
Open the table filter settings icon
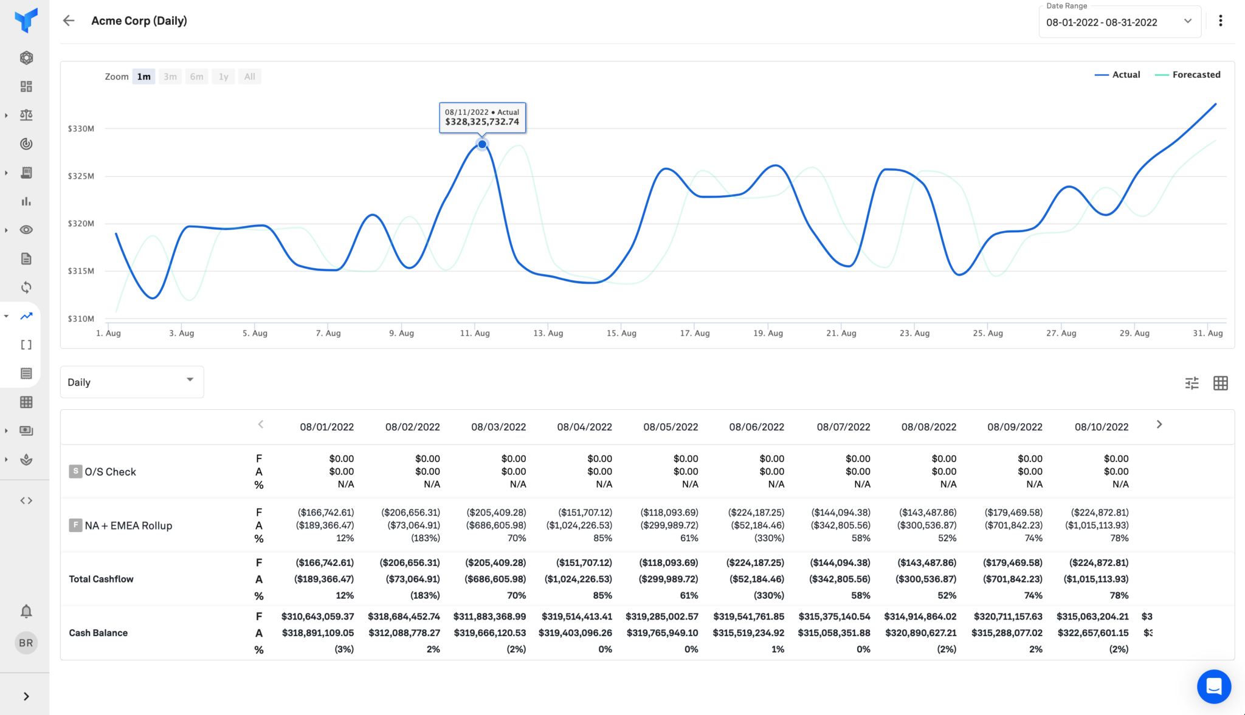tap(1192, 383)
